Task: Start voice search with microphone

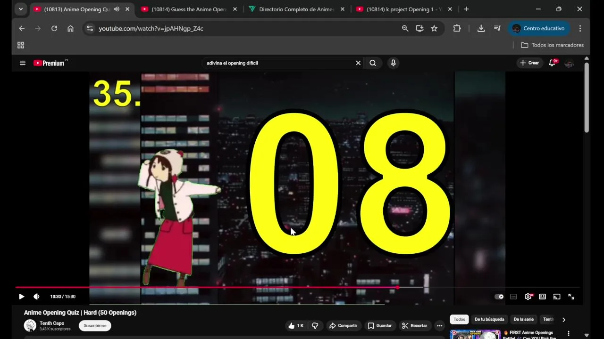Action: pyautogui.click(x=393, y=63)
